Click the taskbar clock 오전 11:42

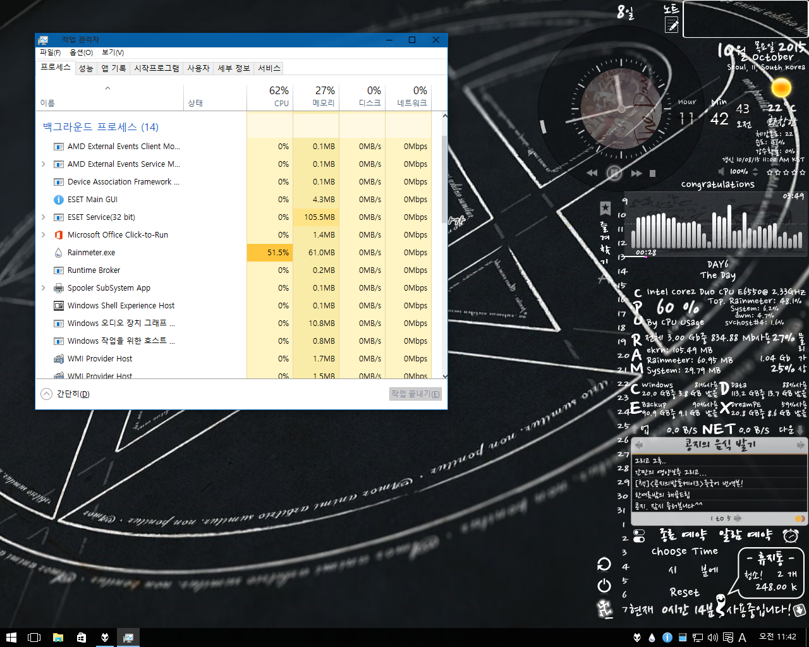[778, 637]
